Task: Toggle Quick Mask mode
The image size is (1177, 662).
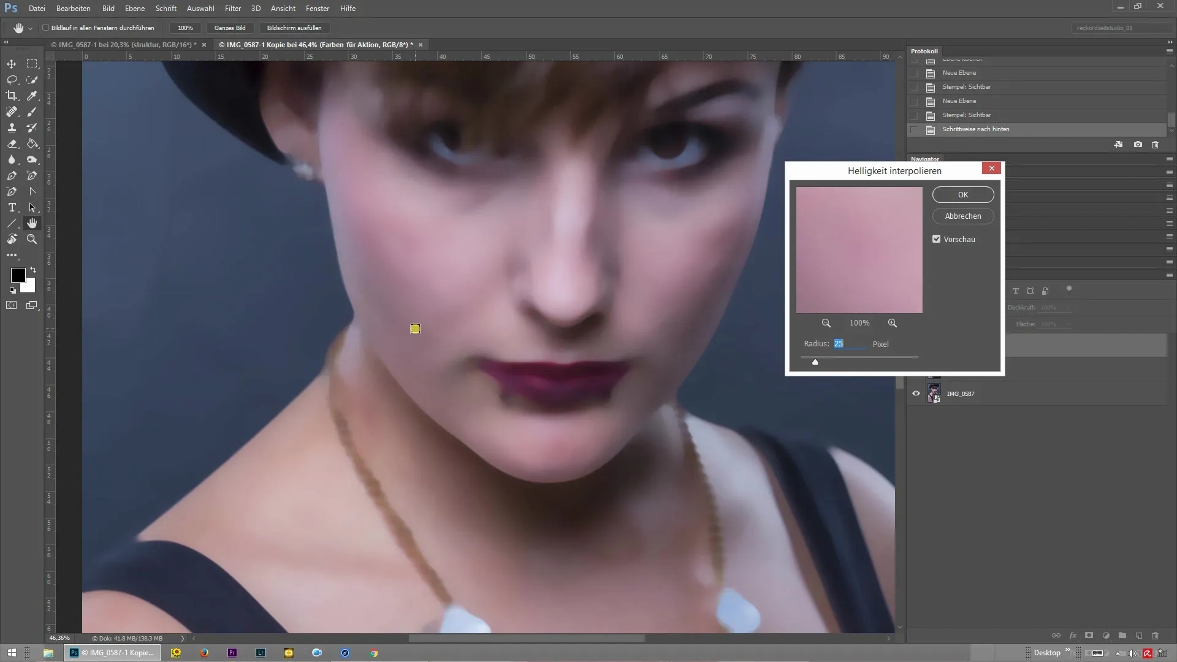Action: pos(12,305)
